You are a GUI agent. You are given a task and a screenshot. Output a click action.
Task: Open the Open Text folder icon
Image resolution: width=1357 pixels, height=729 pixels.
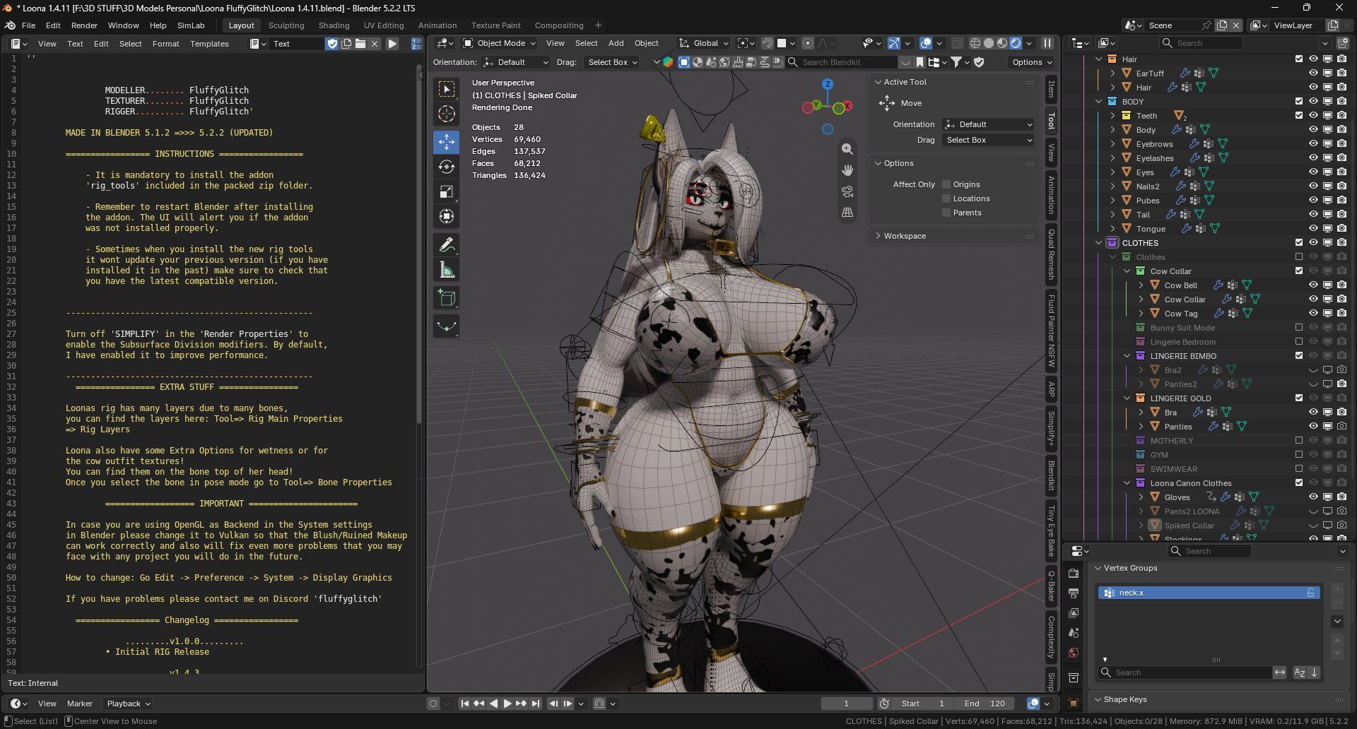point(360,44)
